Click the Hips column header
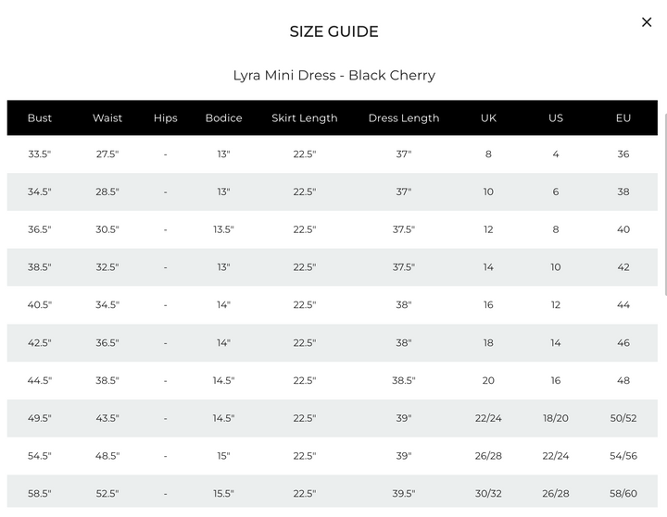 coord(166,118)
